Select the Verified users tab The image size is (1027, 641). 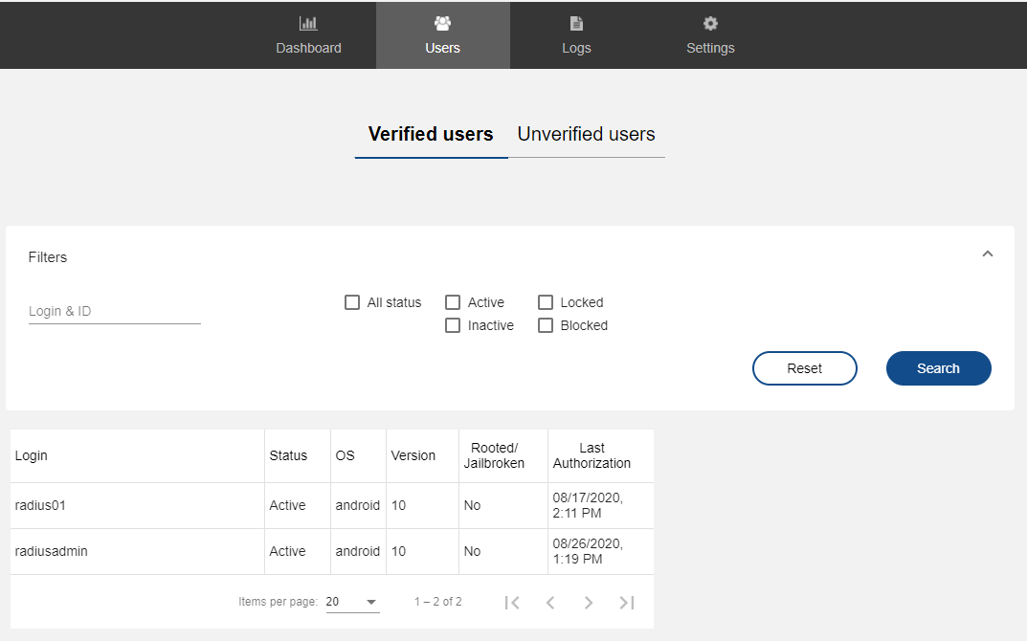(x=431, y=135)
